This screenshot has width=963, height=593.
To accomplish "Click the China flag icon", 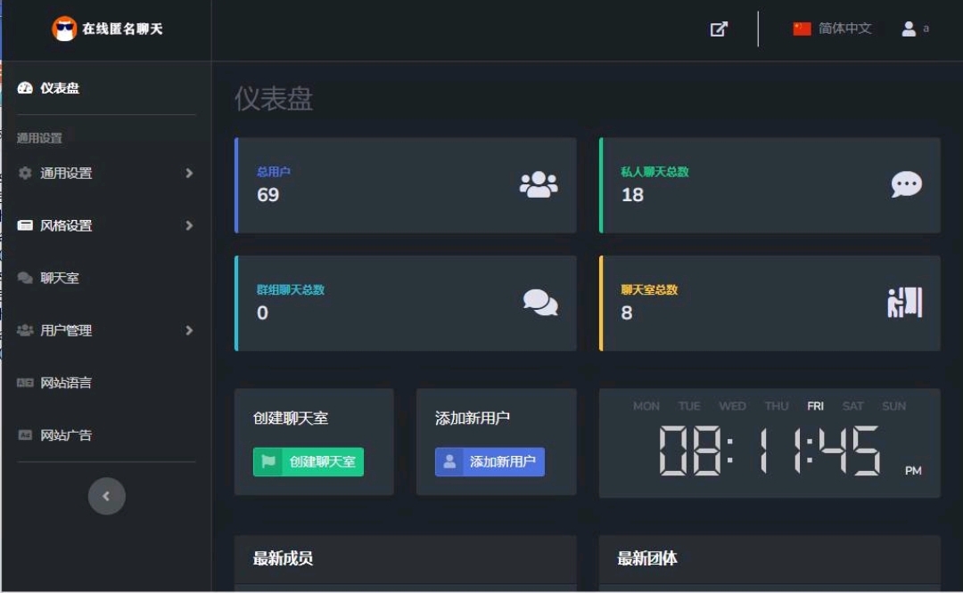I will (802, 28).
